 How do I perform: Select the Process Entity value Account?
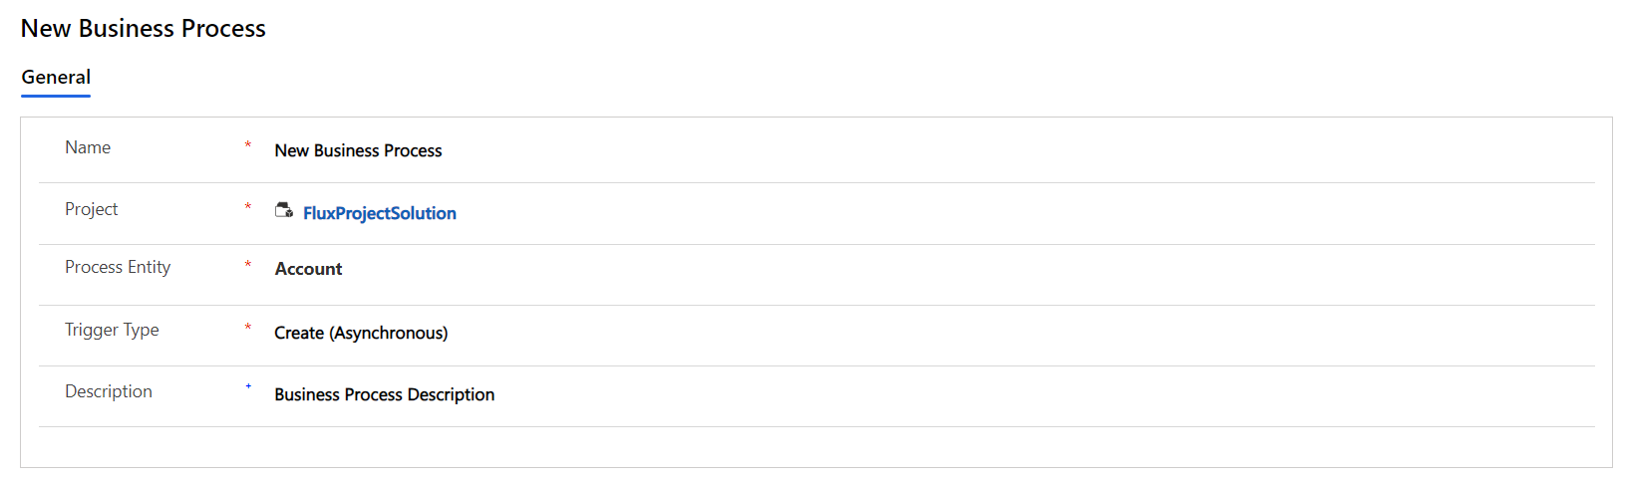pyautogui.click(x=308, y=269)
